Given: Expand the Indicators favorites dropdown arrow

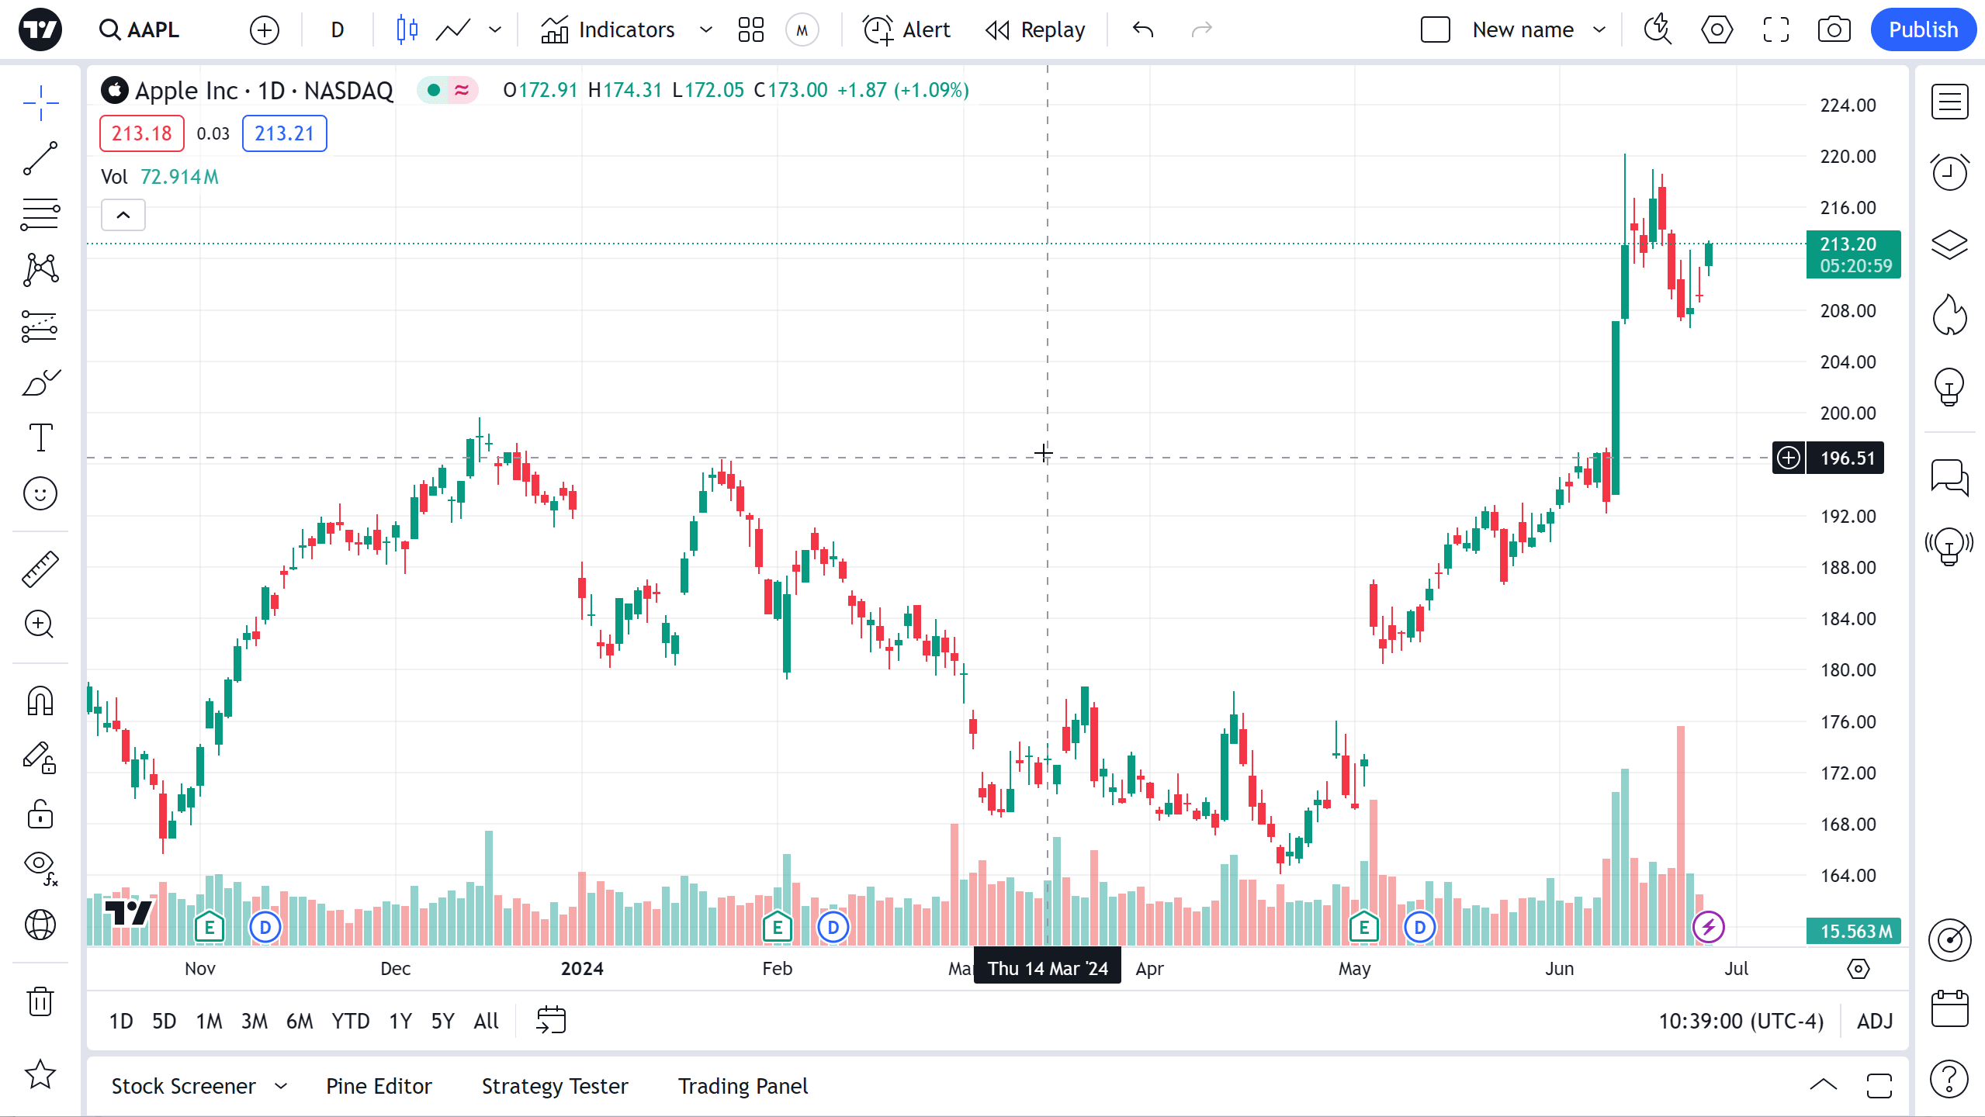Looking at the screenshot, I should tap(705, 30).
